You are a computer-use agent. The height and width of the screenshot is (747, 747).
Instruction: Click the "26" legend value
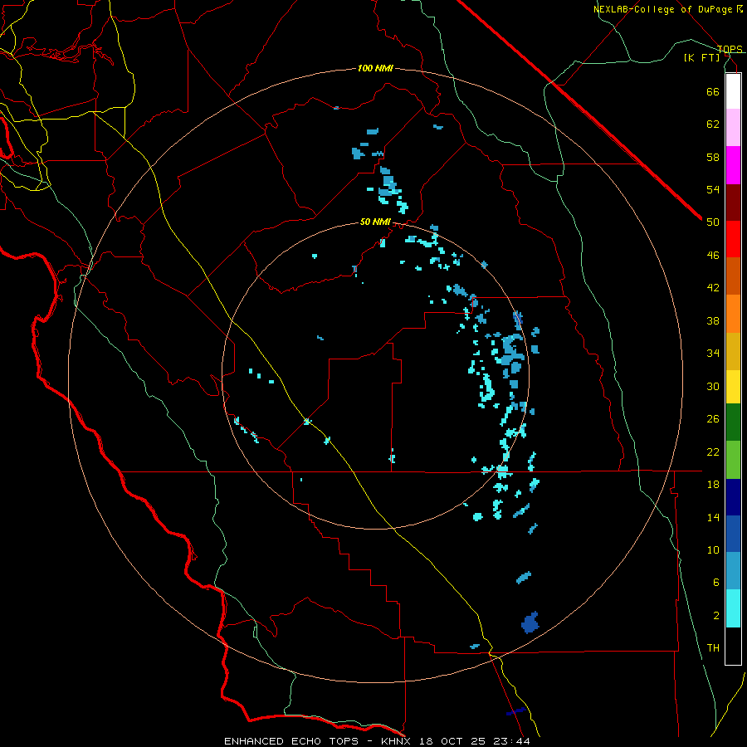pyautogui.click(x=713, y=419)
